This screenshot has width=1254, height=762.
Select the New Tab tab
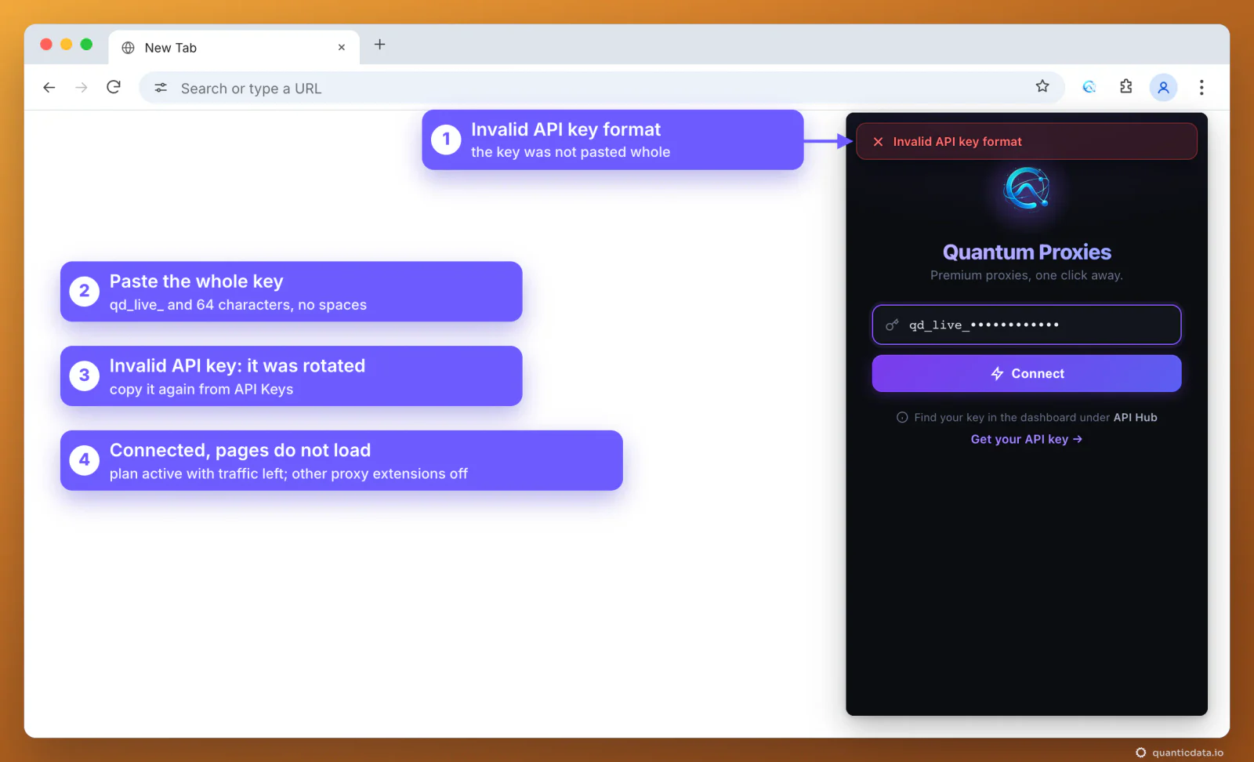(234, 48)
